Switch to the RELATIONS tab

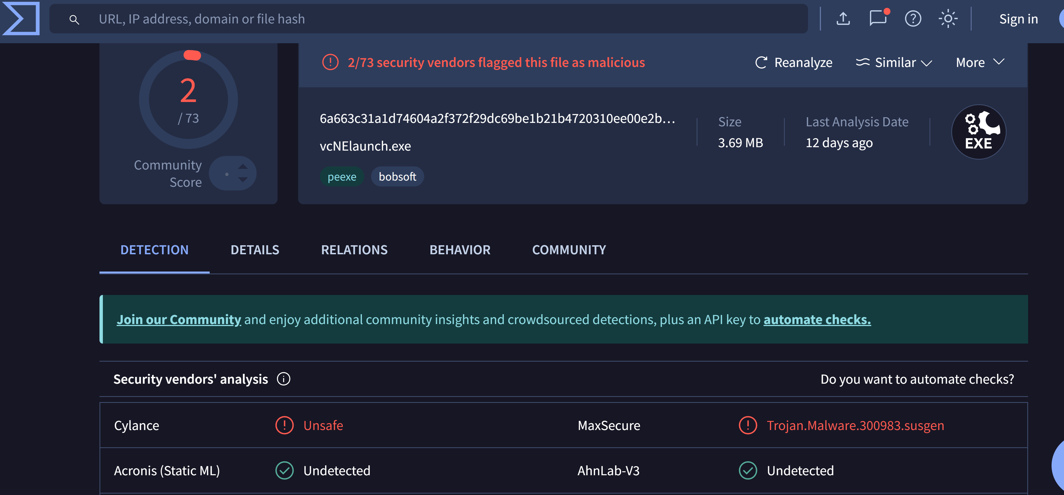(x=354, y=250)
